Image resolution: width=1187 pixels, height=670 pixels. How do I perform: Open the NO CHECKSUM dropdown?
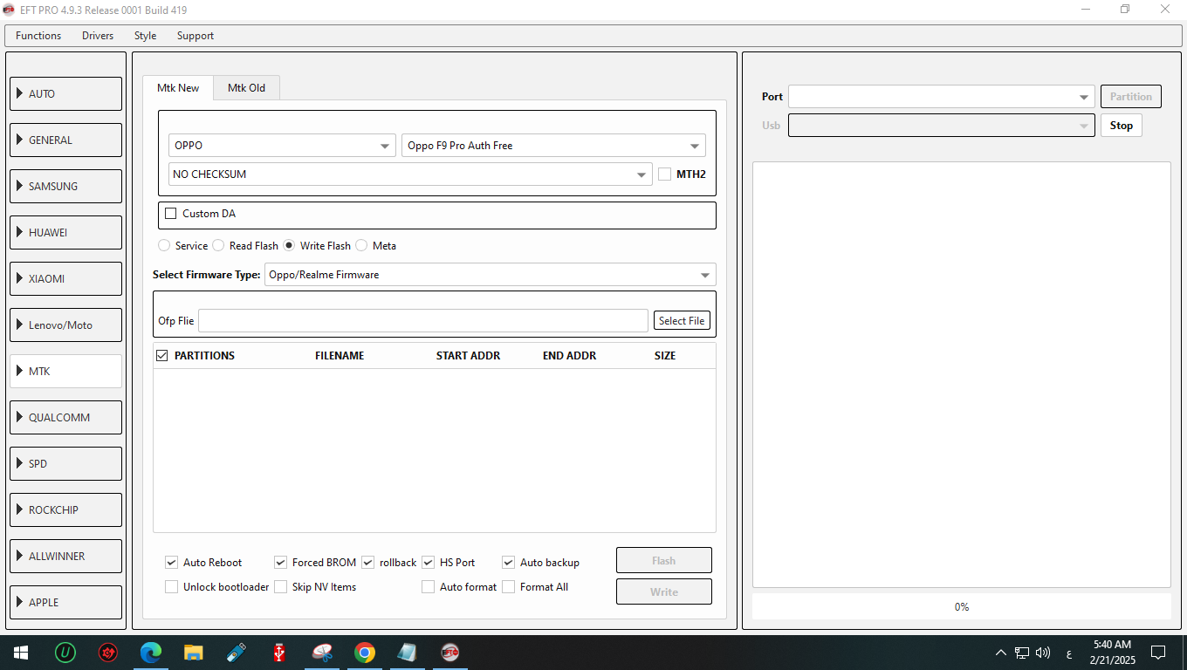pyautogui.click(x=410, y=174)
